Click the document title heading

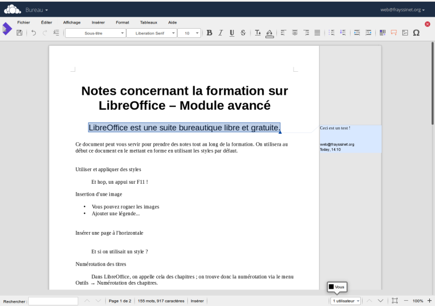pyautogui.click(x=184, y=98)
